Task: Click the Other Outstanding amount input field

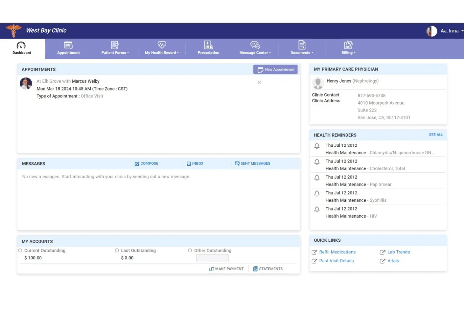Action: tap(212, 258)
